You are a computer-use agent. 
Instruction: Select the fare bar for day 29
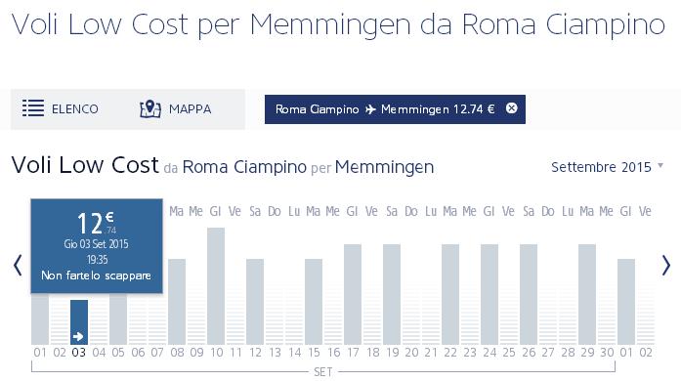coord(587,294)
